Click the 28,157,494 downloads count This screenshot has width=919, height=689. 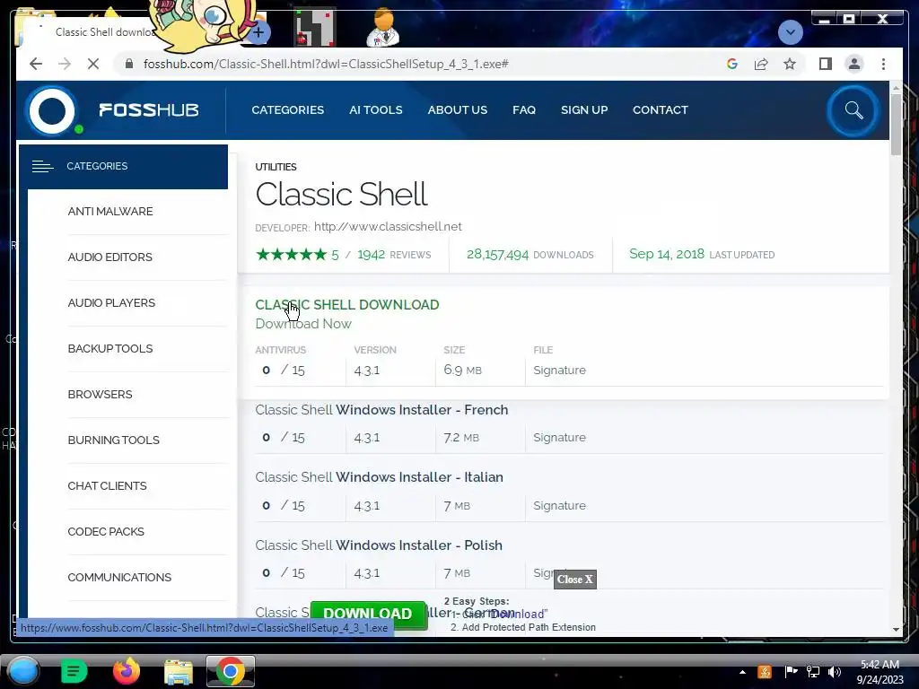click(x=497, y=254)
